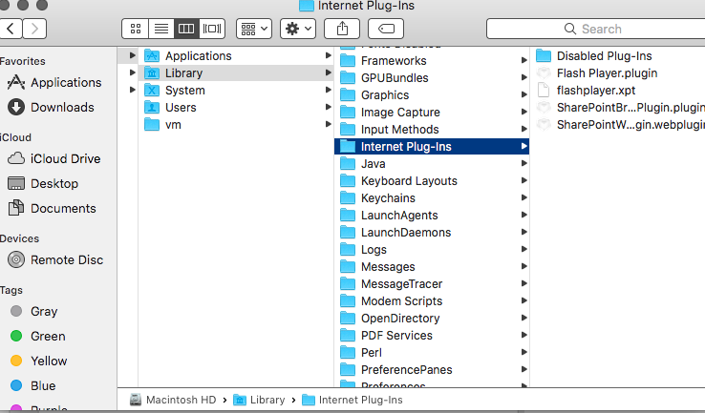This screenshot has width=705, height=413.
Task: Expand the System folder arrow
Action: (x=329, y=90)
